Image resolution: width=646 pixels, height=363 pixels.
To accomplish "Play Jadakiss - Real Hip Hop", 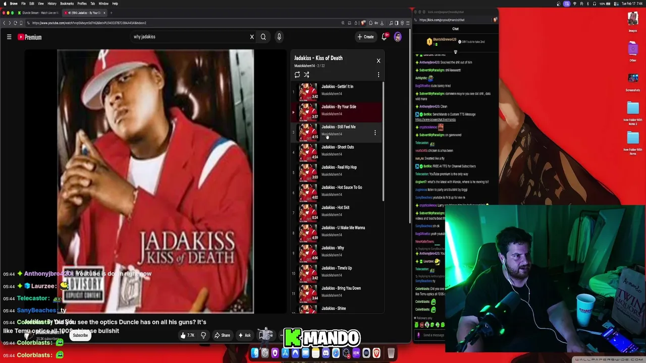I will [337, 172].
